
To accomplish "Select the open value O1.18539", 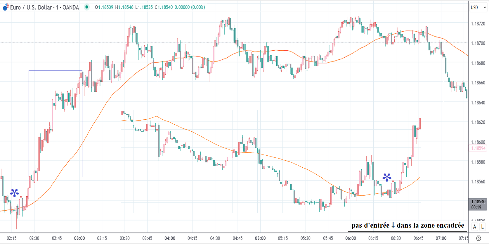I will pyautogui.click(x=104, y=7).
